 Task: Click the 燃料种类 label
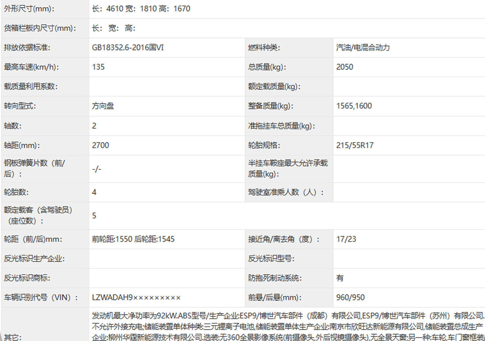pyautogui.click(x=264, y=47)
